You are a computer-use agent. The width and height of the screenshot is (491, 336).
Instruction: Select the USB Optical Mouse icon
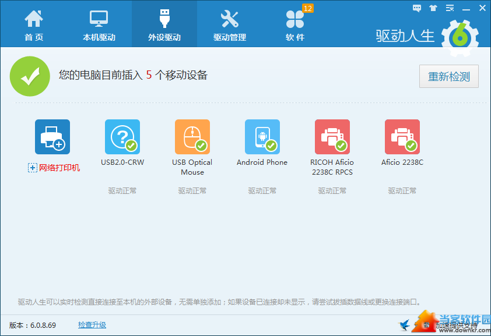(x=192, y=137)
